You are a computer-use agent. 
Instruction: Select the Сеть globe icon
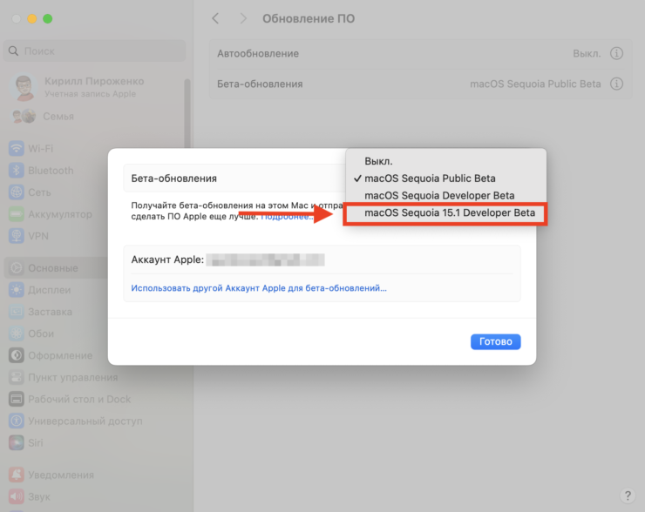[x=17, y=192]
